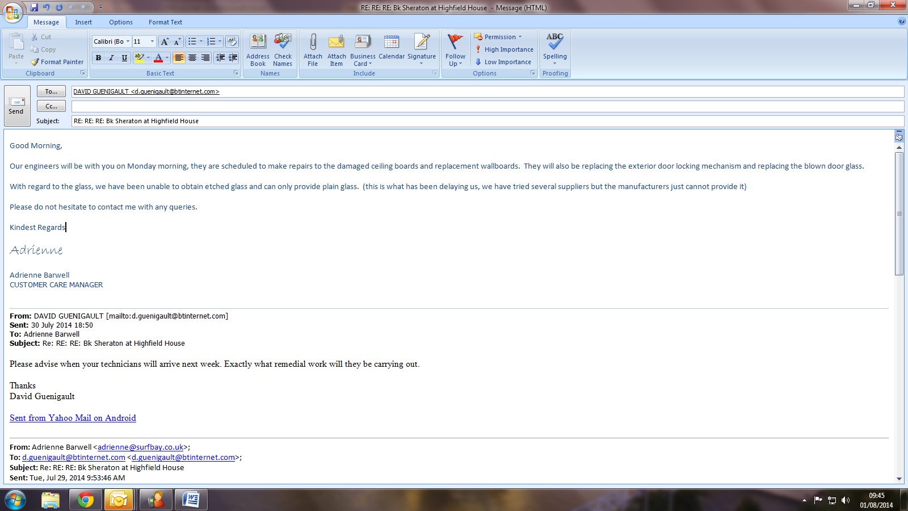Image resolution: width=908 pixels, height=511 pixels.
Task: Expand the Basic Text dialog launcher
Action: pos(236,73)
